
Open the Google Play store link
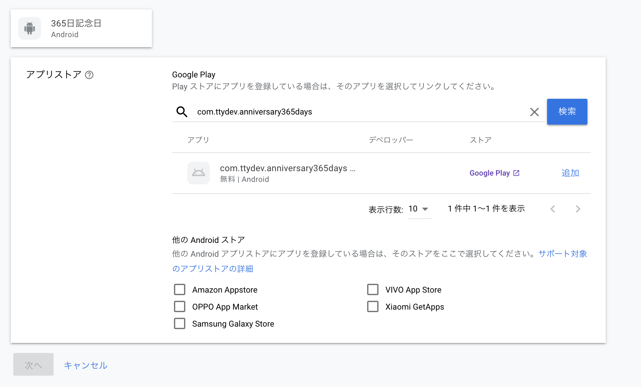point(489,173)
